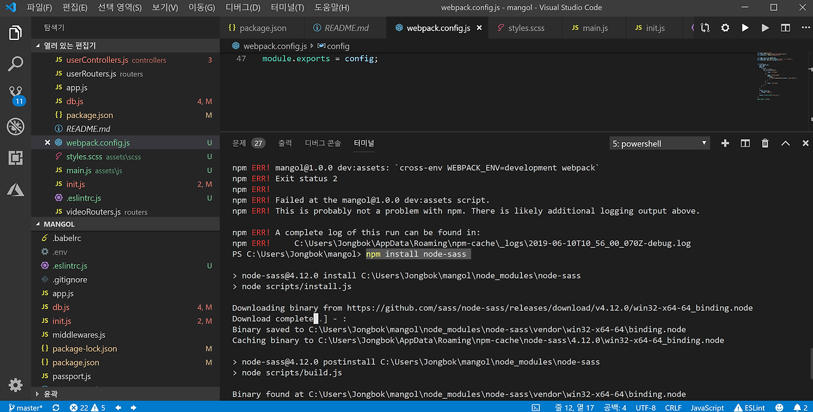This screenshot has height=412, width=813.
Task: Split the editor to the right
Action: (x=786, y=28)
